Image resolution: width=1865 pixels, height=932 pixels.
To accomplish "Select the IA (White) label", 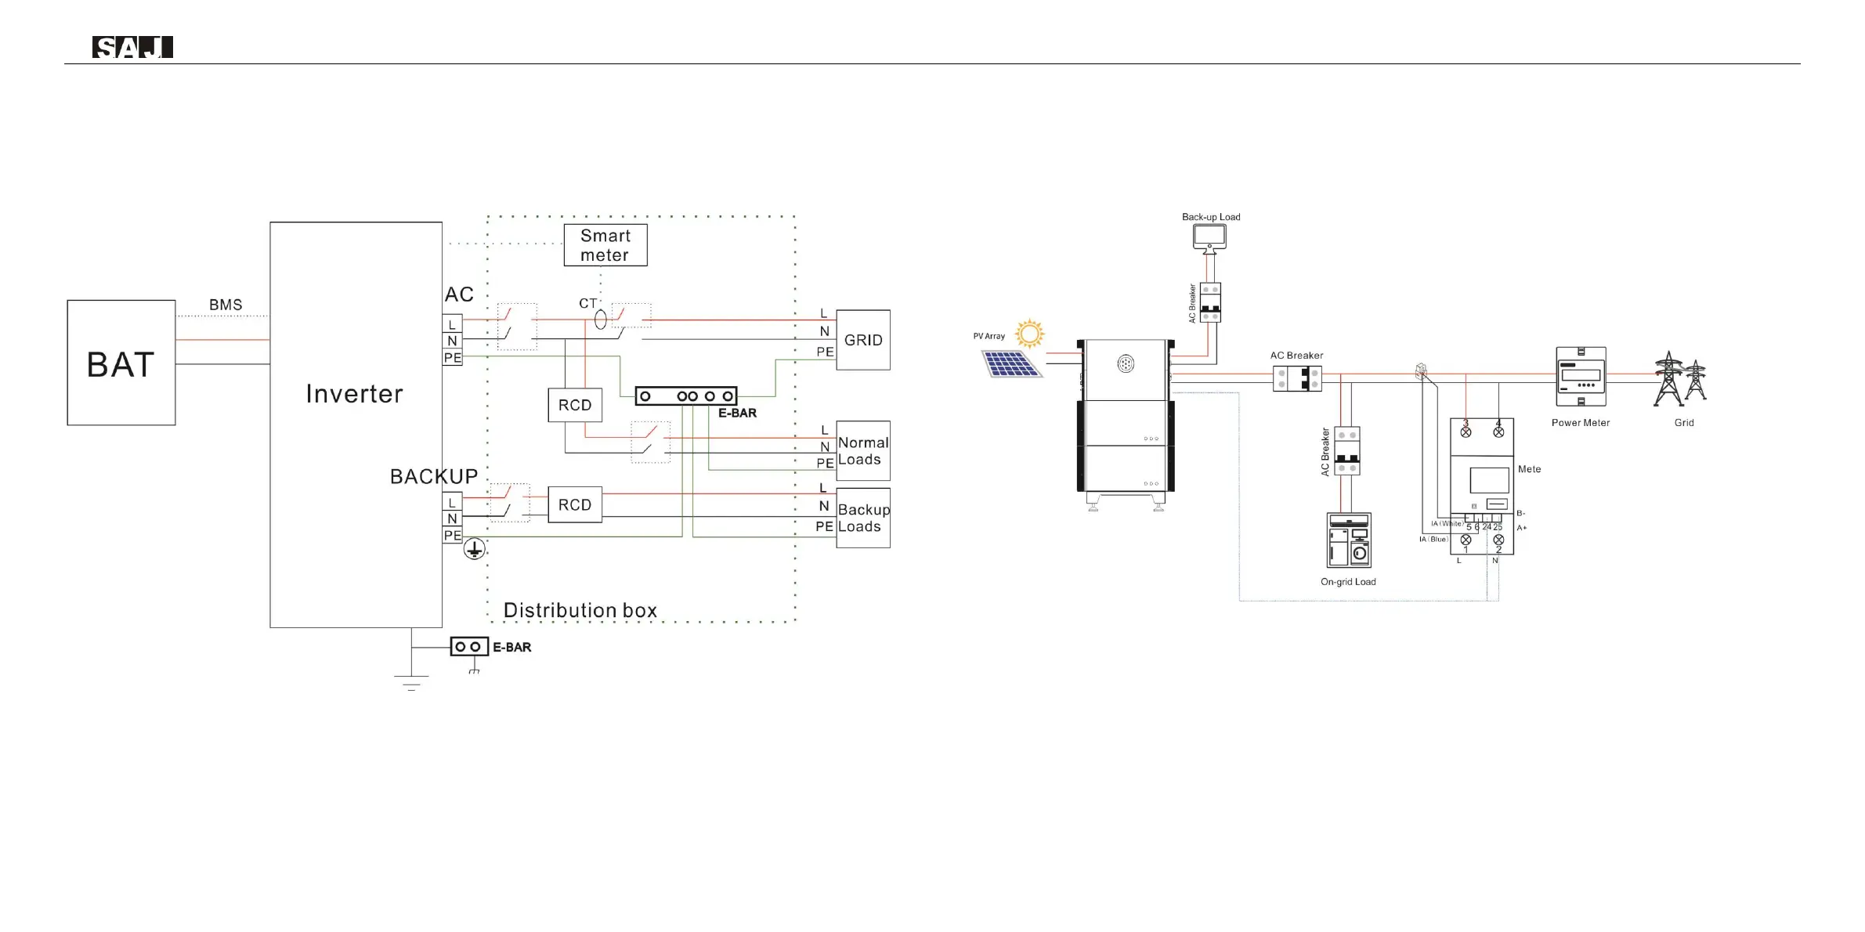I will pos(1447,523).
